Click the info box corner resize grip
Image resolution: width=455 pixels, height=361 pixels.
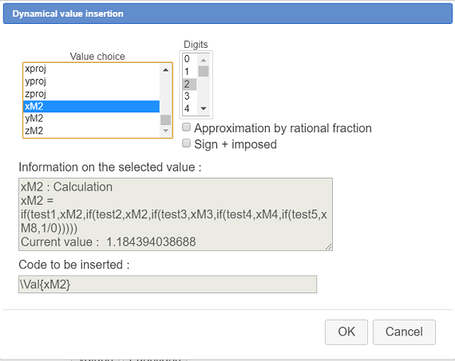point(329,246)
